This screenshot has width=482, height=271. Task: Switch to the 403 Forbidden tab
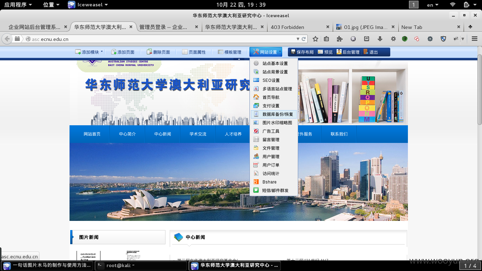click(x=299, y=27)
